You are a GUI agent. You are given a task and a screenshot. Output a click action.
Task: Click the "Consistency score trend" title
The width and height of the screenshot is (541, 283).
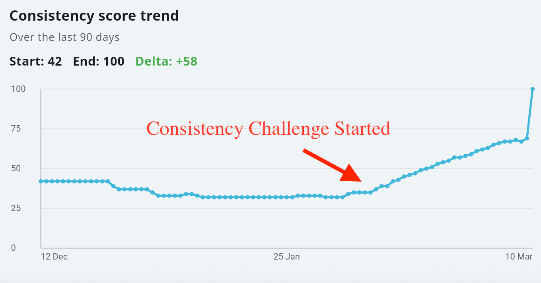94,16
